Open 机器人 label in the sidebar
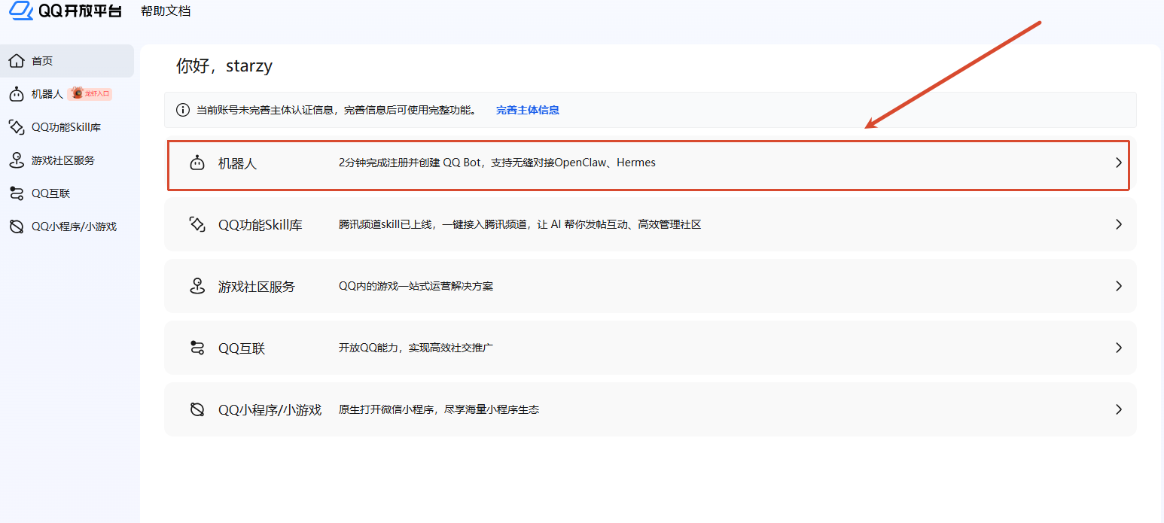This screenshot has width=1164, height=523. (47, 94)
